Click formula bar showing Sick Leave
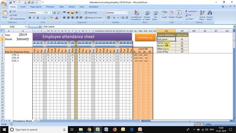 [x=138, y=27]
